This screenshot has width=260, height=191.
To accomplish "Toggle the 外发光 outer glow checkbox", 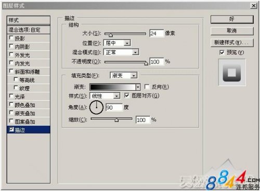I will [x=11, y=54].
